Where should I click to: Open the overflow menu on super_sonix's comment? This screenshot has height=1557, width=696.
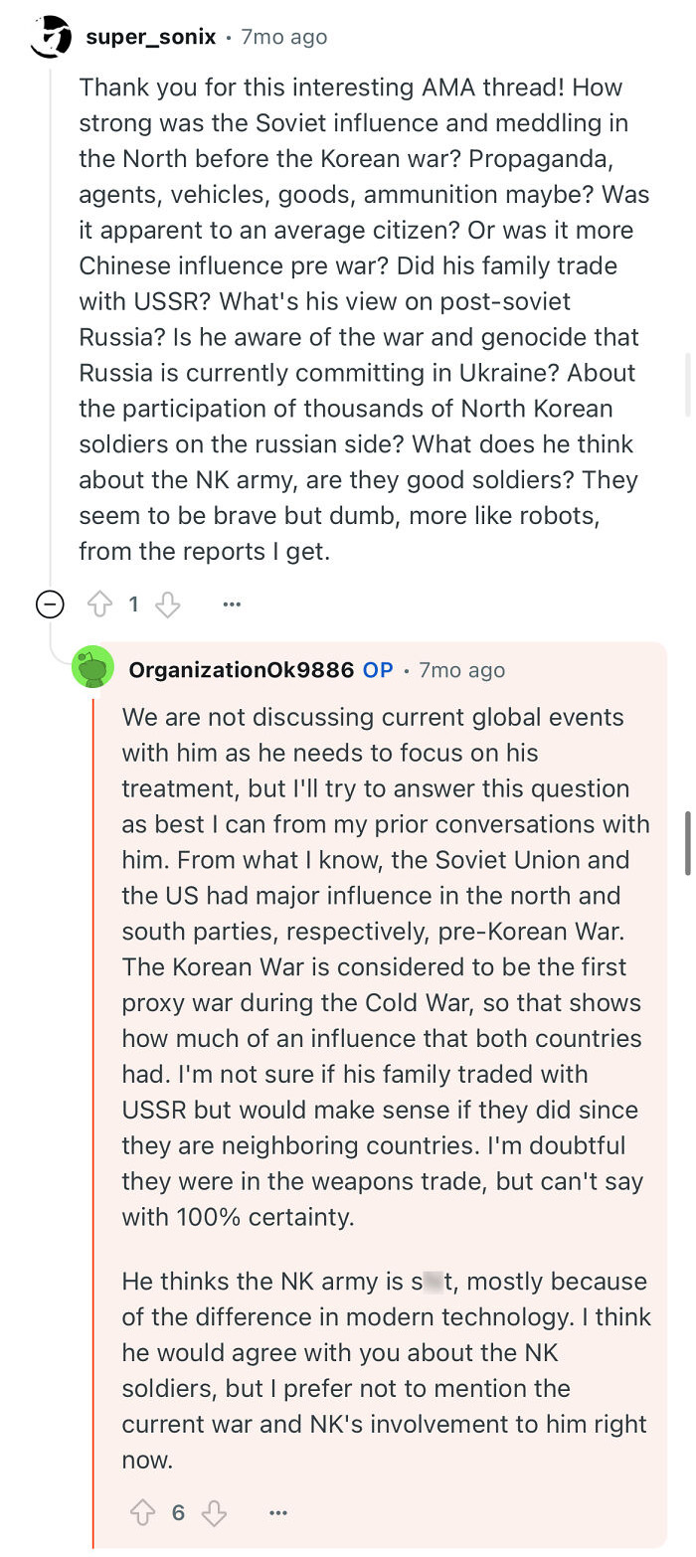[x=232, y=604]
